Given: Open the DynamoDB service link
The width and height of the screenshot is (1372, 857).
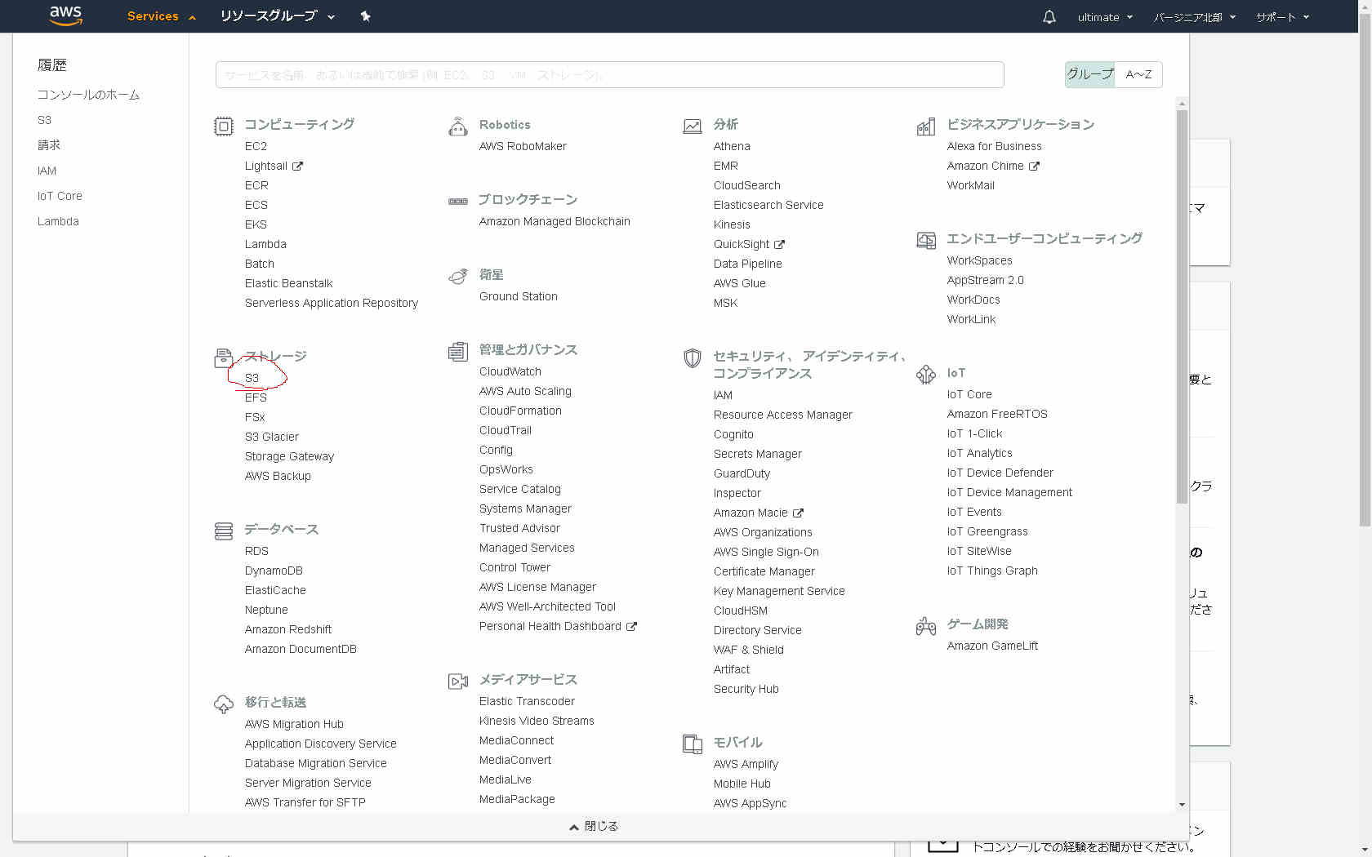Looking at the screenshot, I should pos(274,571).
